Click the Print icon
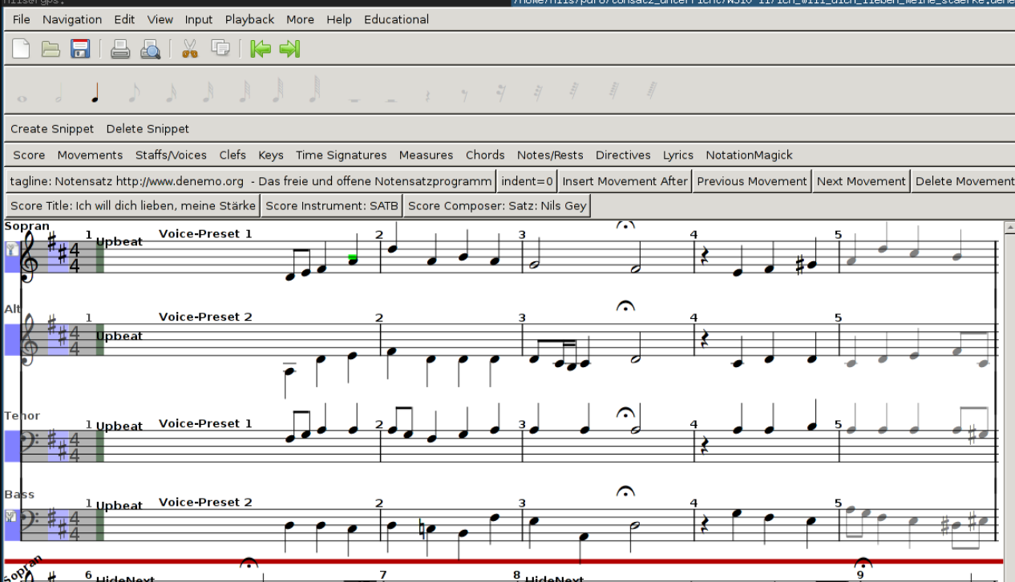 (x=120, y=50)
